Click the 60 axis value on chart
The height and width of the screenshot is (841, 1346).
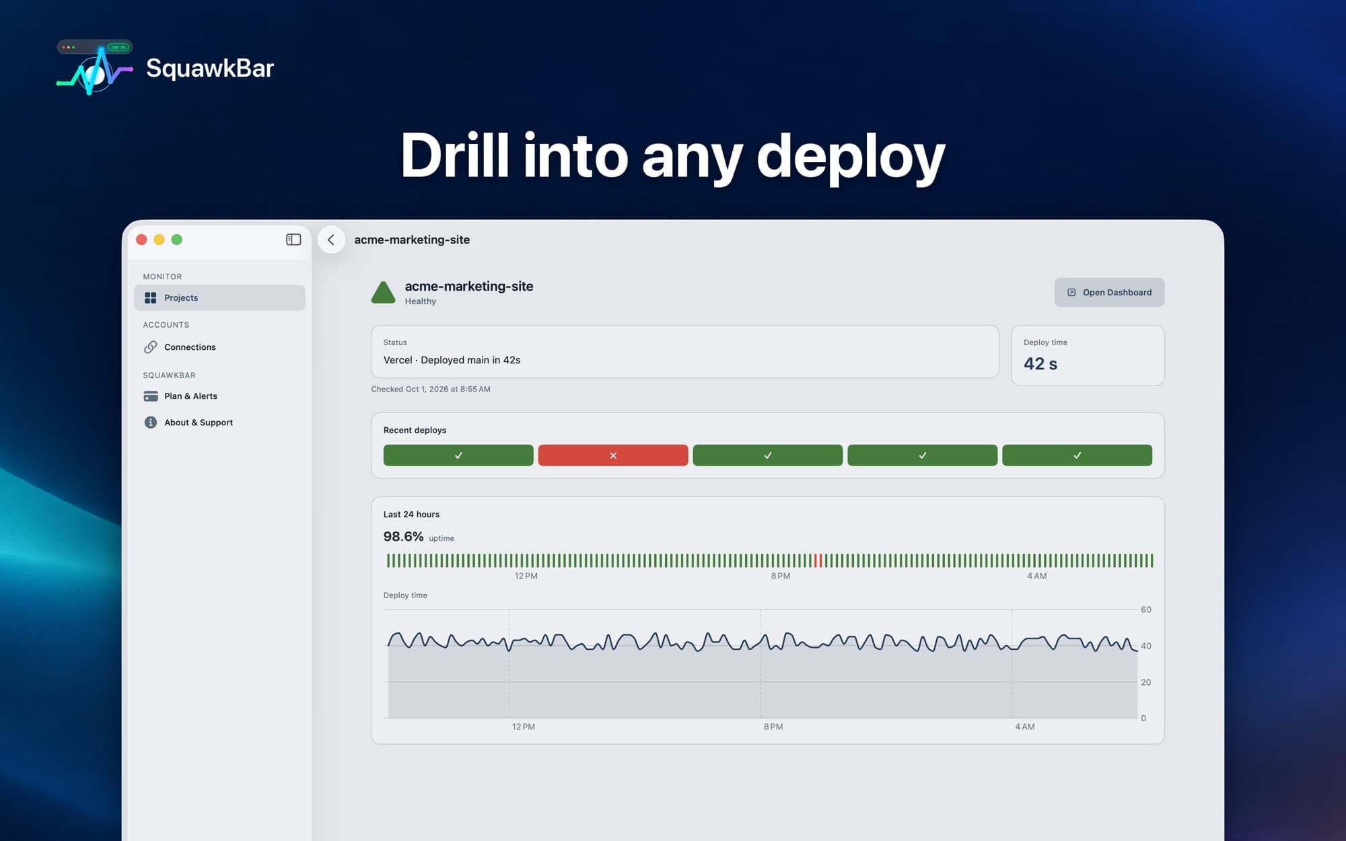[x=1146, y=610]
